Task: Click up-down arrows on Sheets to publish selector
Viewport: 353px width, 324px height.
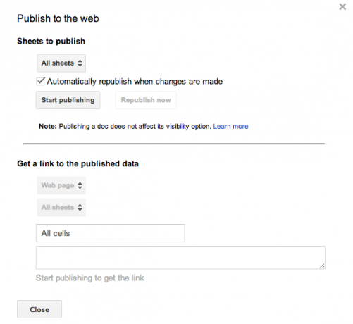Action: coord(80,63)
